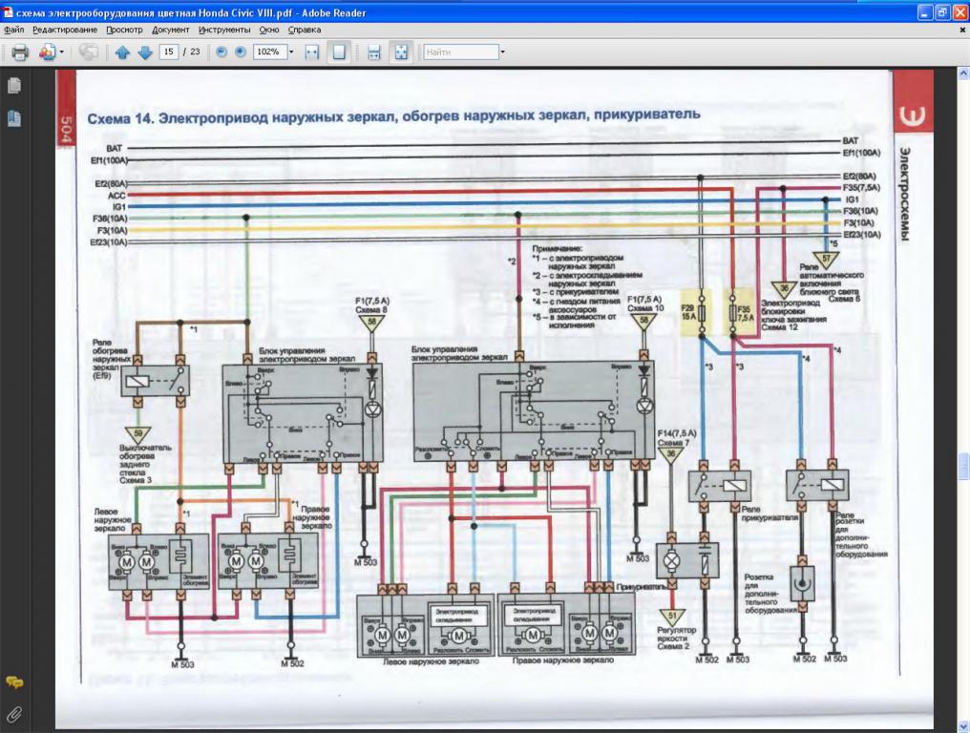Open the Bookmarks panel in the sidebar
Image resolution: width=970 pixels, height=733 pixels.
click(13, 118)
